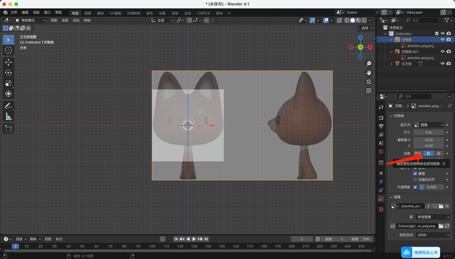Activate the Rotate tool

[9, 73]
